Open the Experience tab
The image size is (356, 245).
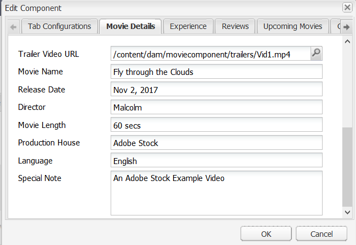pos(188,26)
